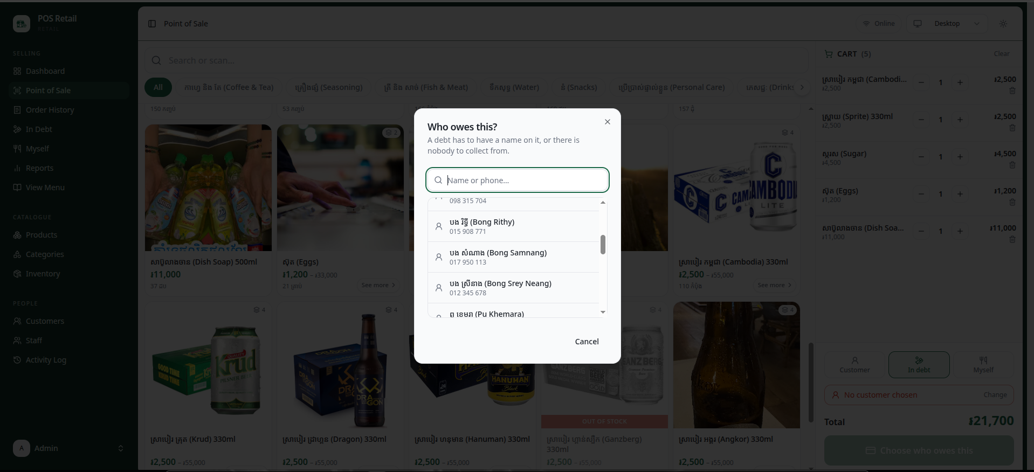Select the Myself payment mode
The height and width of the screenshot is (472, 1034).
coord(983,365)
